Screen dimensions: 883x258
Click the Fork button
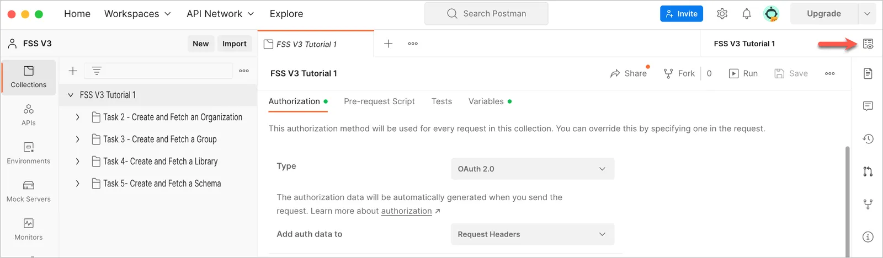coord(679,73)
